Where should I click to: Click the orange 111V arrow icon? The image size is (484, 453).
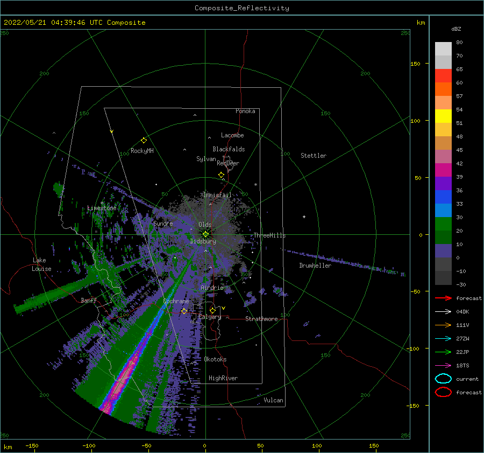[443, 325]
